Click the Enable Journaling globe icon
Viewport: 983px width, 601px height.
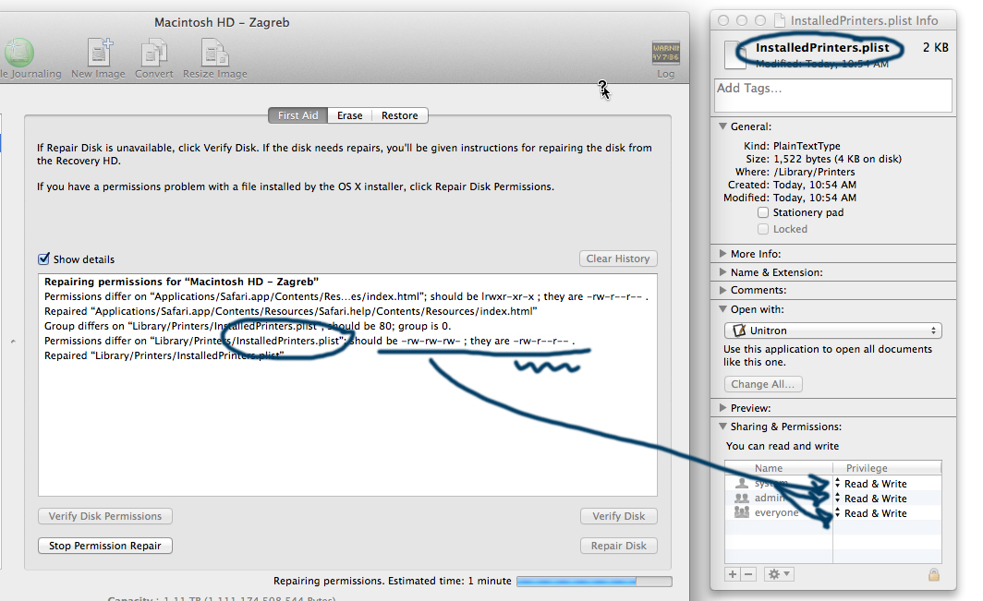pyautogui.click(x=18, y=52)
